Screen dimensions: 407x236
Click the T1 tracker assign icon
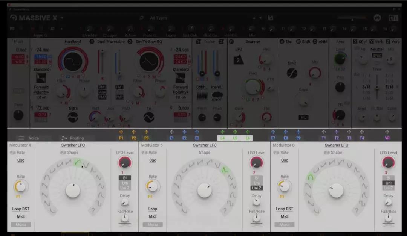323,132
